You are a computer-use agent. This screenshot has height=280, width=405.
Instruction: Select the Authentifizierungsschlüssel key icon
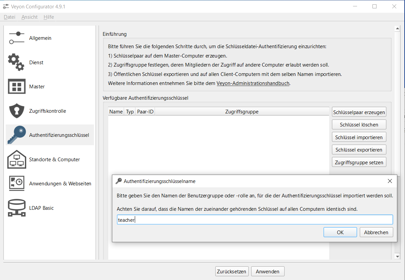pyautogui.click(x=17, y=135)
